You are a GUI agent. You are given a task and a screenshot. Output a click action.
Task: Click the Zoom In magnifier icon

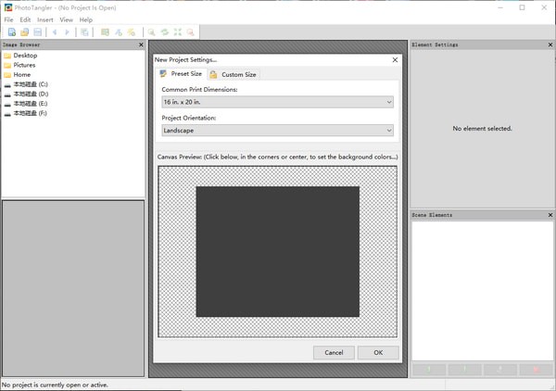(151, 32)
